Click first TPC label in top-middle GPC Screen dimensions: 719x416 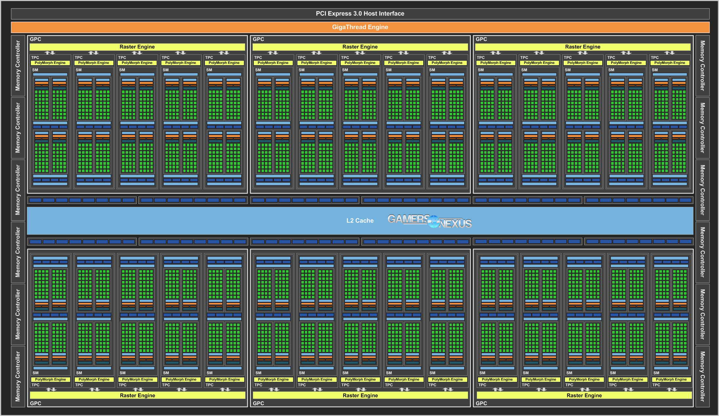tap(258, 57)
